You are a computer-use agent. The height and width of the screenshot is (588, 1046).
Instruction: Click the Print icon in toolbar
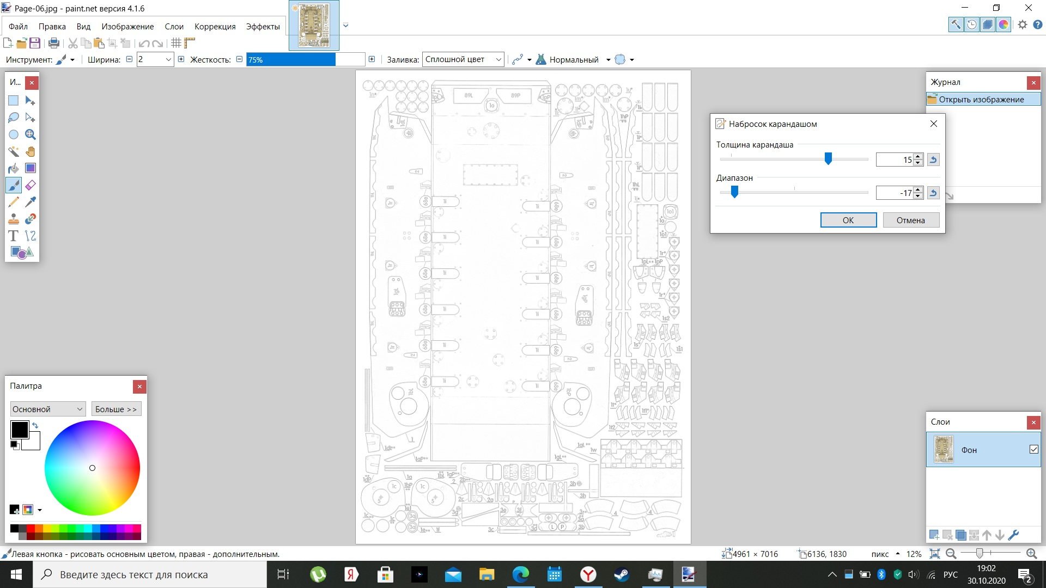pos(54,43)
